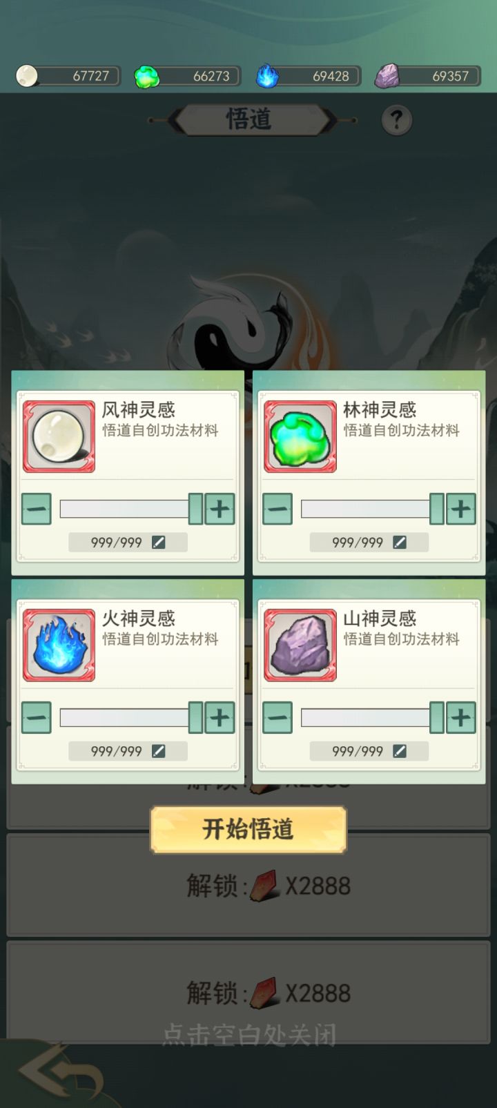Click edit pencil icon for 风神灵感 amount
Viewport: 497px width, 1108px height.
[x=159, y=543]
